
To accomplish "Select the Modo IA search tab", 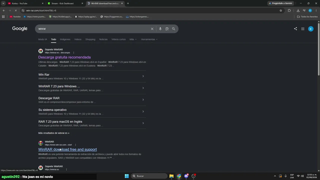I will [x=42, y=39].
